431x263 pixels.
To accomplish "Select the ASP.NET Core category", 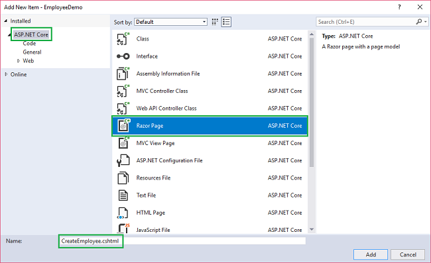I will (31, 34).
